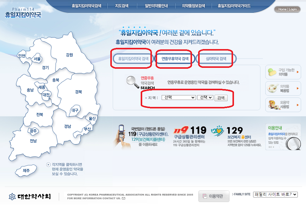Select 대구 on the map
Viewport: 306px width, 212px height.
pos(75,110)
